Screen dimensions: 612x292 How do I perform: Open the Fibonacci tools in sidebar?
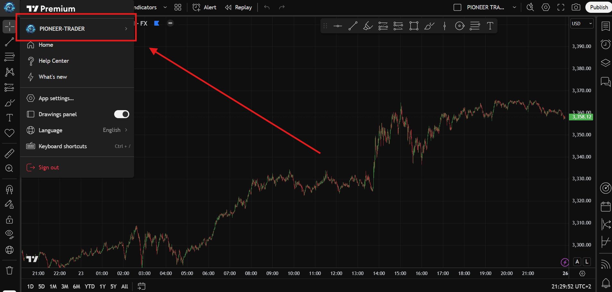9,57
